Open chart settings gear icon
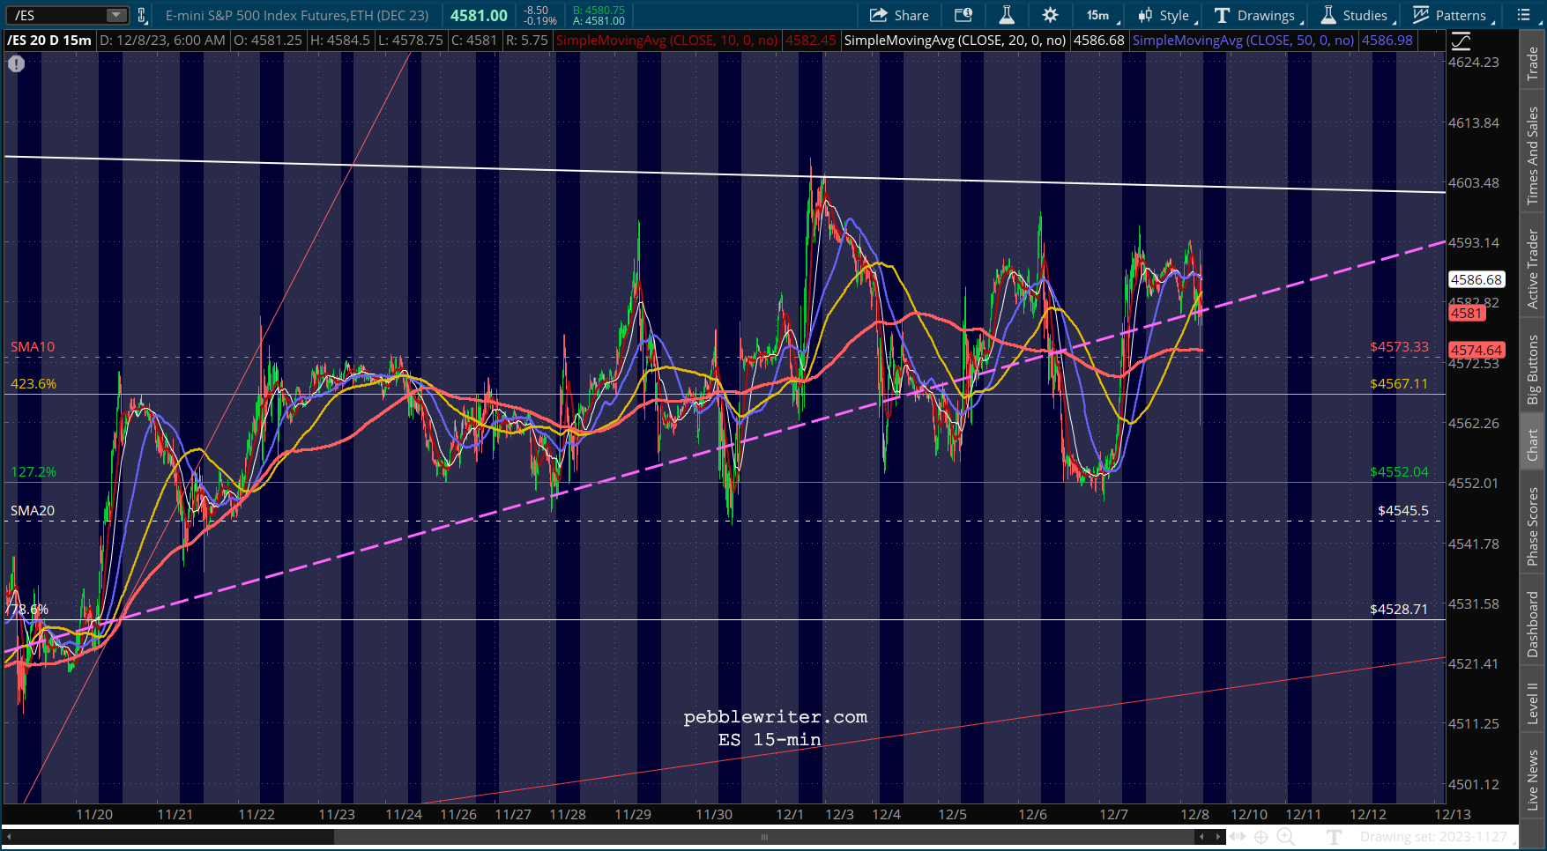Viewport: 1547px width, 851px height. point(1050,15)
